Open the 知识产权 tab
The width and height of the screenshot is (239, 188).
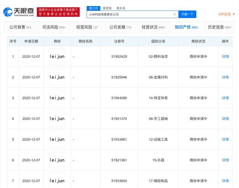[186, 27]
